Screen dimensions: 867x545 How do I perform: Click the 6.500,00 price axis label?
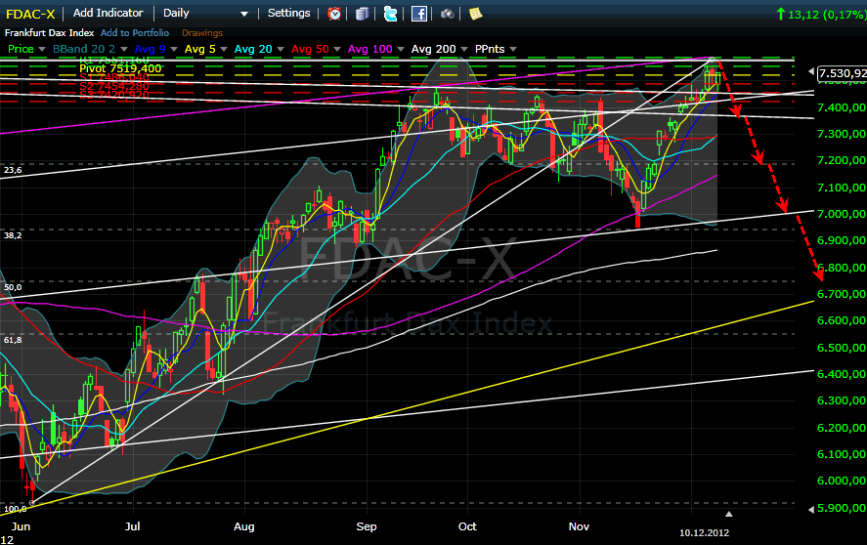[x=842, y=348]
